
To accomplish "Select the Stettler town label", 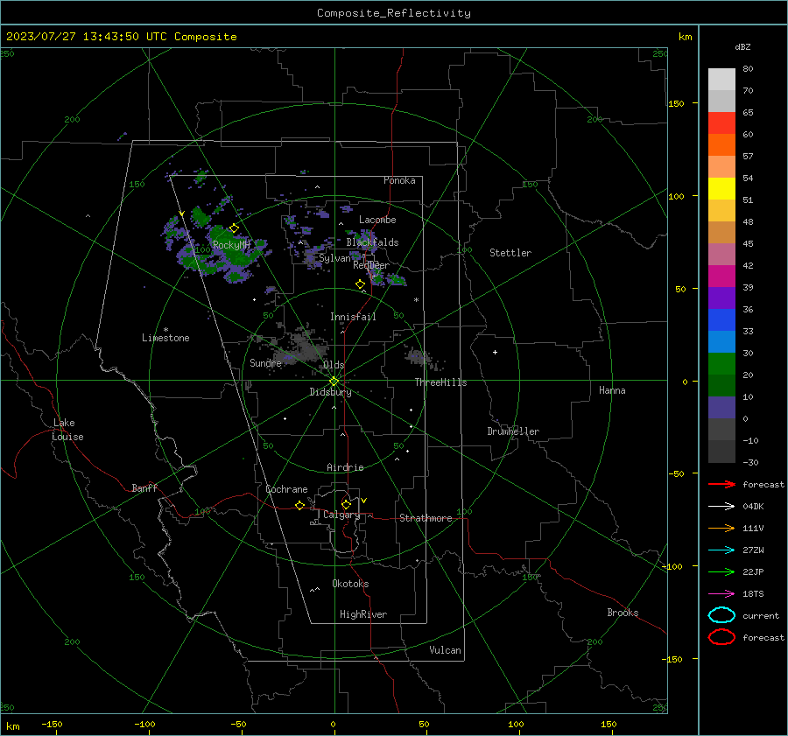I will click(510, 253).
